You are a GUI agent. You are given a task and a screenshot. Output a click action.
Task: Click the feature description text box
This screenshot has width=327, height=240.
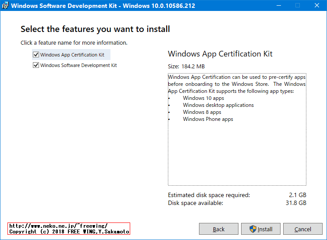[237, 129]
